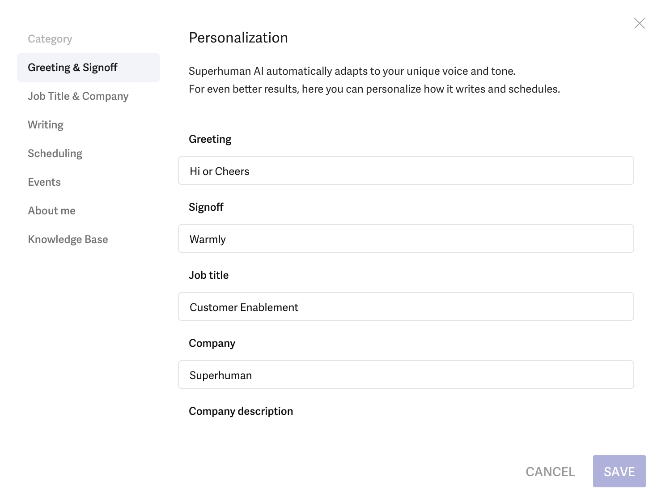The width and height of the screenshot is (670, 503).
Task: Close the Personalization dialog with the X icon
Action: tap(640, 23)
